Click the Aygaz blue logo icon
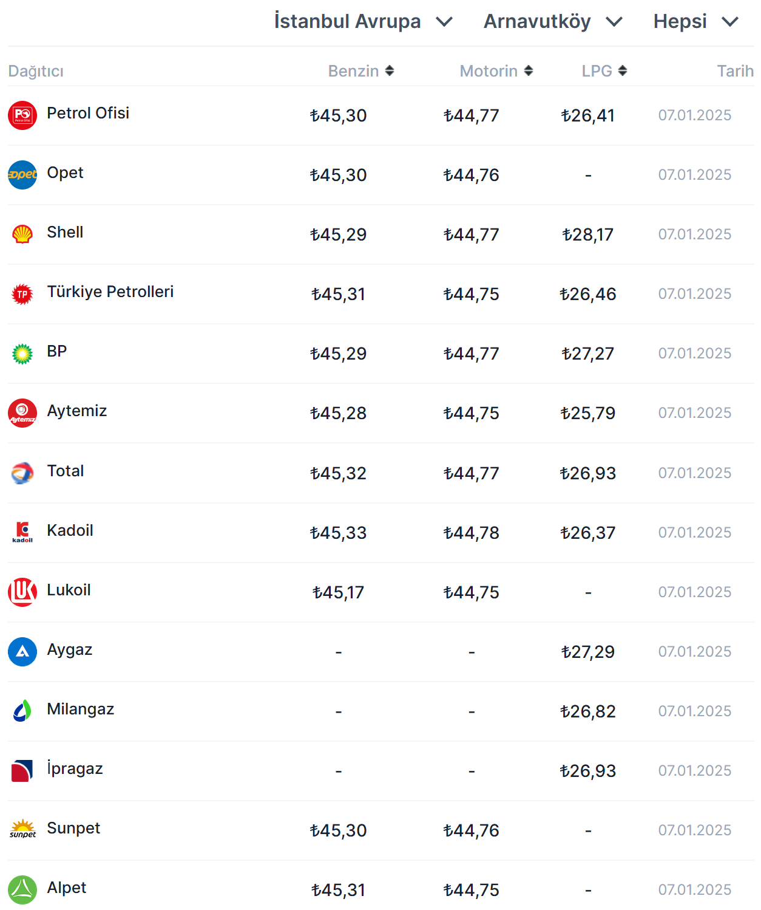The height and width of the screenshot is (910, 761). pyautogui.click(x=22, y=652)
